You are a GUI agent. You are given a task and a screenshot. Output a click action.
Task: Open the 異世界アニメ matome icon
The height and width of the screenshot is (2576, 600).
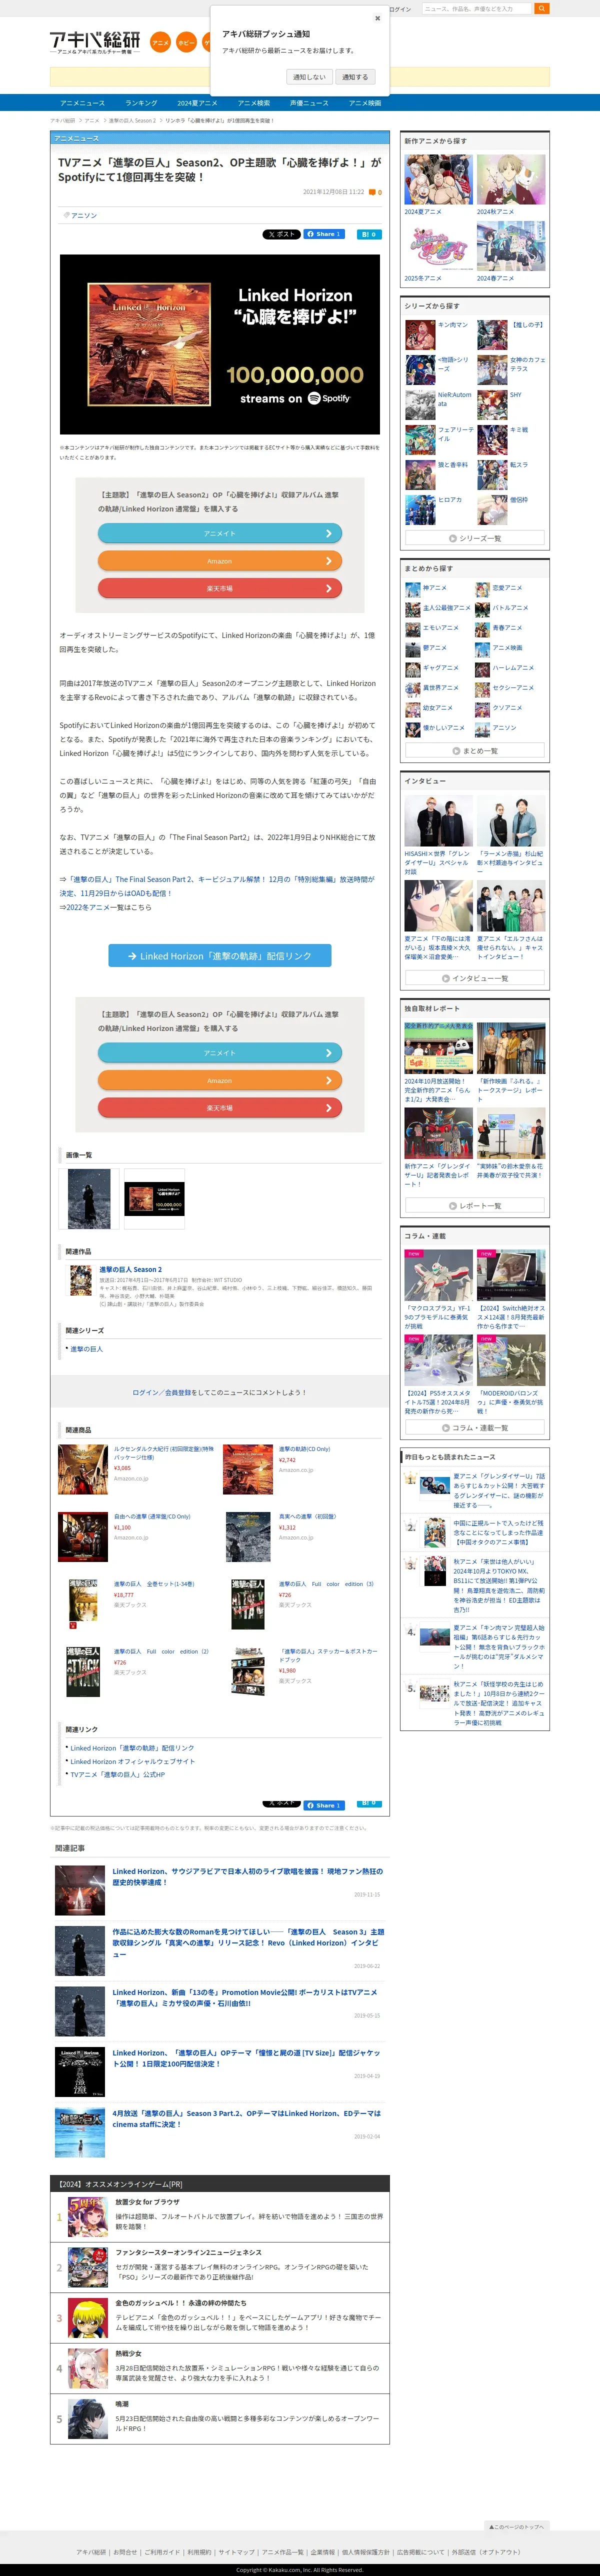[412, 689]
